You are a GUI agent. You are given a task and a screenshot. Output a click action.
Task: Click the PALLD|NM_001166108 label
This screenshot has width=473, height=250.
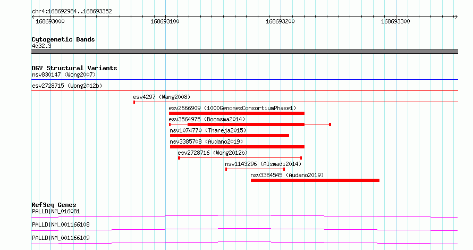[61, 224]
